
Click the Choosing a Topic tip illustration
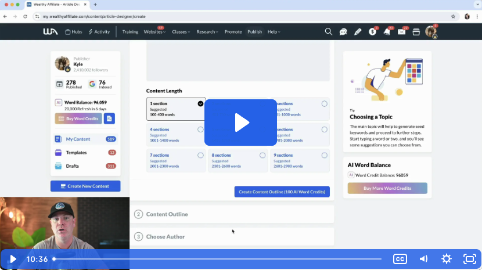(387, 79)
